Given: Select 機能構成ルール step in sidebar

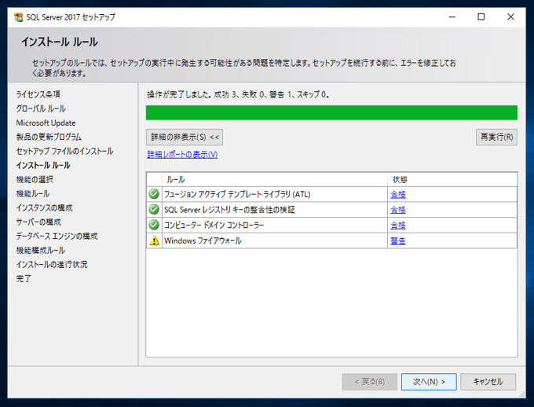Looking at the screenshot, I should point(41,250).
